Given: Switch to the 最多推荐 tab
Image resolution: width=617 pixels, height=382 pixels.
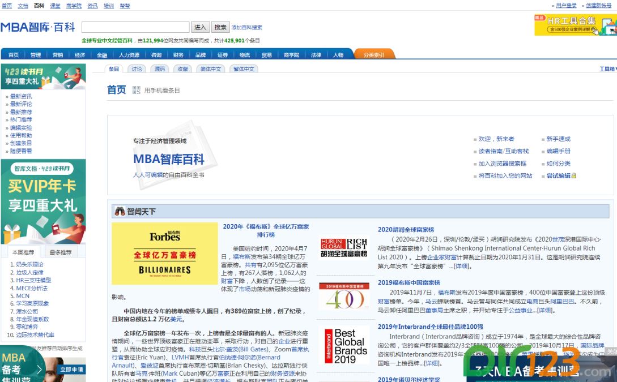Looking at the screenshot, I should [x=61, y=252].
